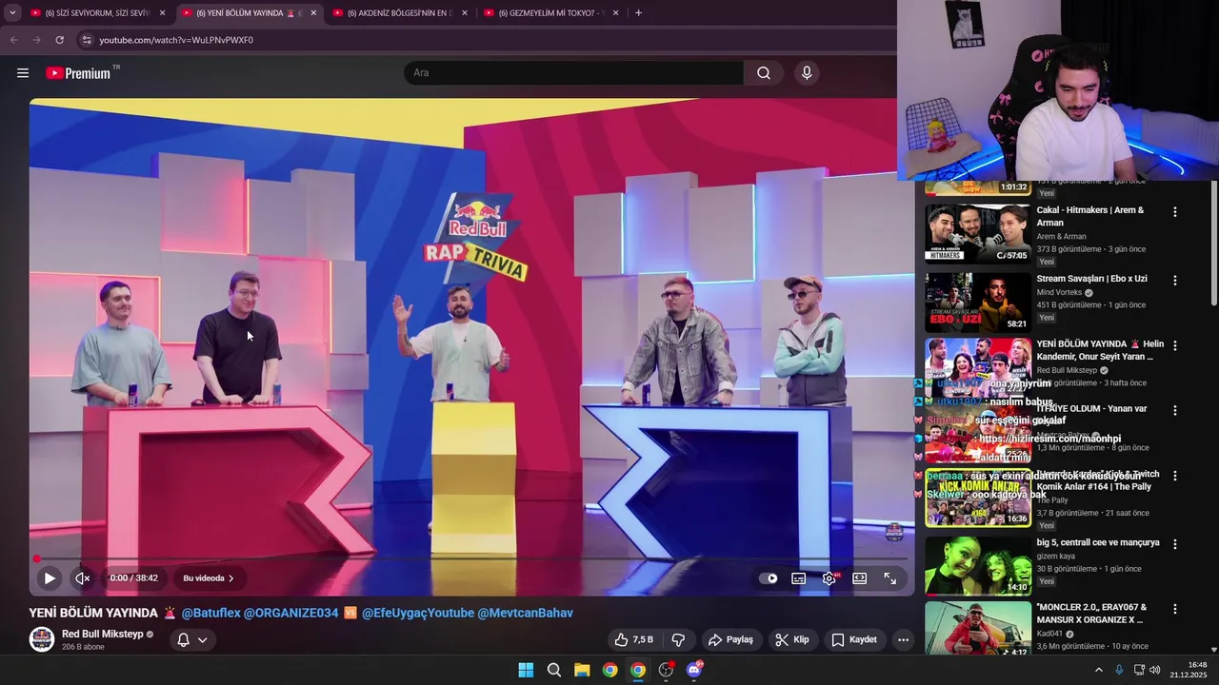Go back to the previous page
This screenshot has width=1219, height=685.
[13, 40]
